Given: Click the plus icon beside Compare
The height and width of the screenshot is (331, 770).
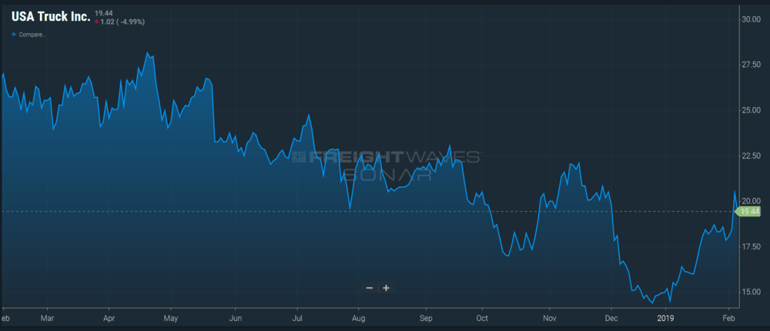Looking at the screenshot, I should click(x=14, y=35).
